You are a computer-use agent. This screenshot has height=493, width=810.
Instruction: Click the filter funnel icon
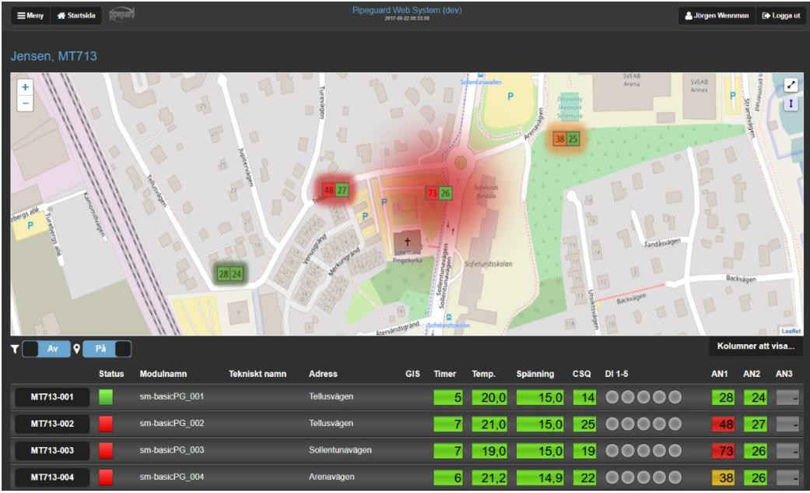pyautogui.click(x=15, y=349)
